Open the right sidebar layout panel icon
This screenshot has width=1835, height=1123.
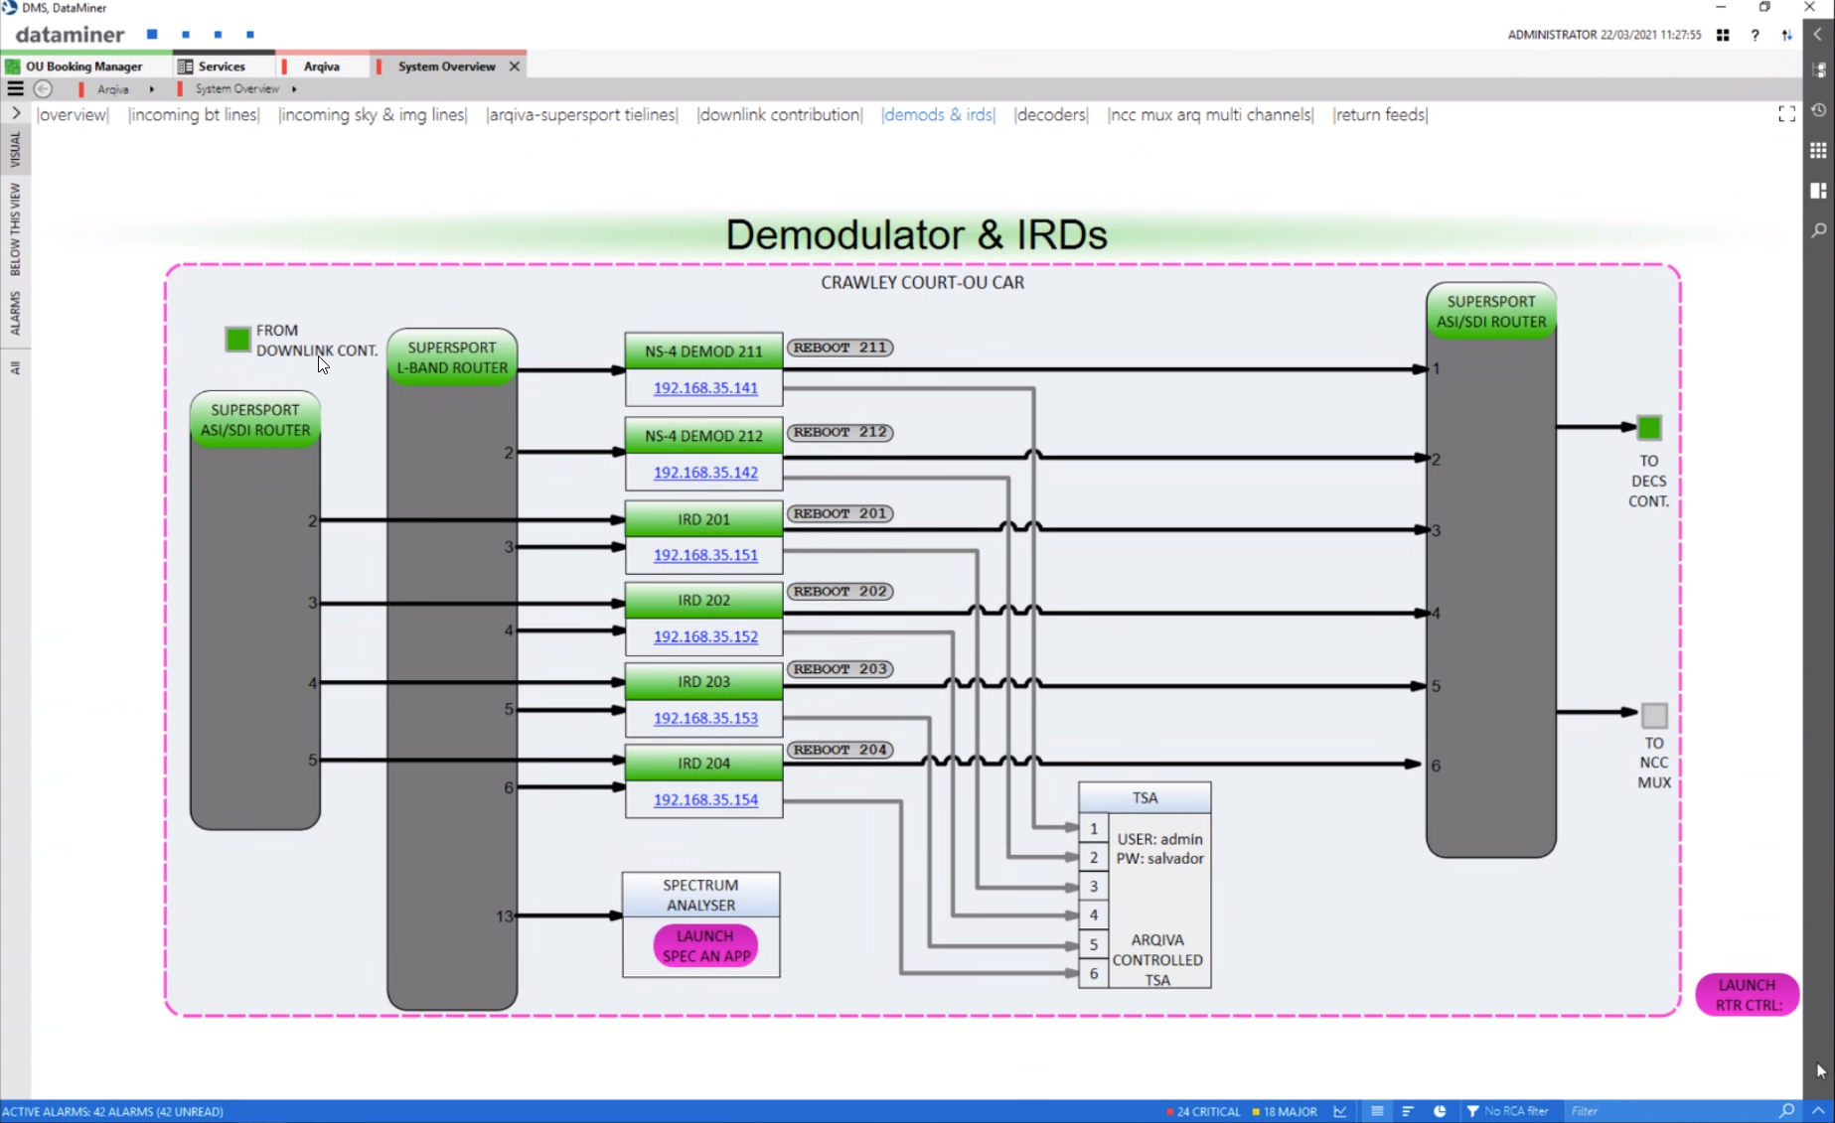(1818, 190)
